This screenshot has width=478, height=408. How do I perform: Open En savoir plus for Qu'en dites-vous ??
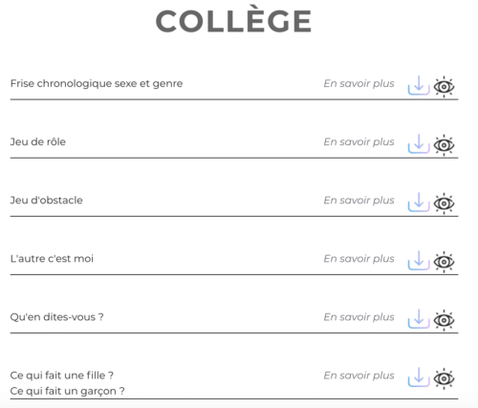coord(358,317)
